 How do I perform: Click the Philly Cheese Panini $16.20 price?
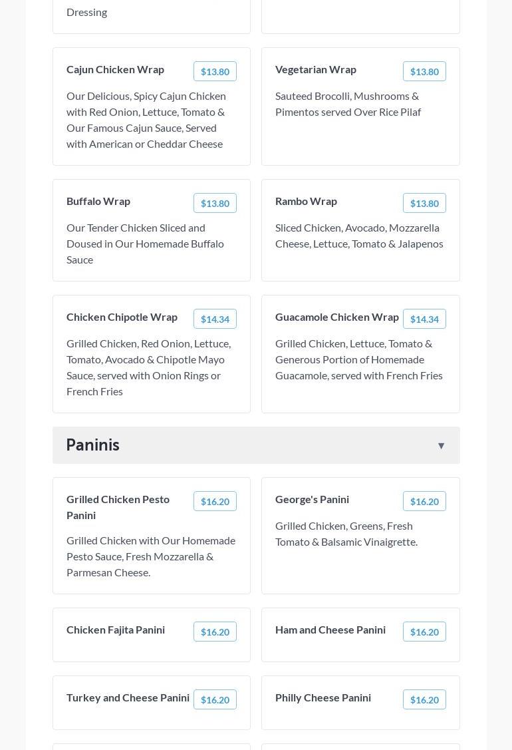(x=424, y=700)
